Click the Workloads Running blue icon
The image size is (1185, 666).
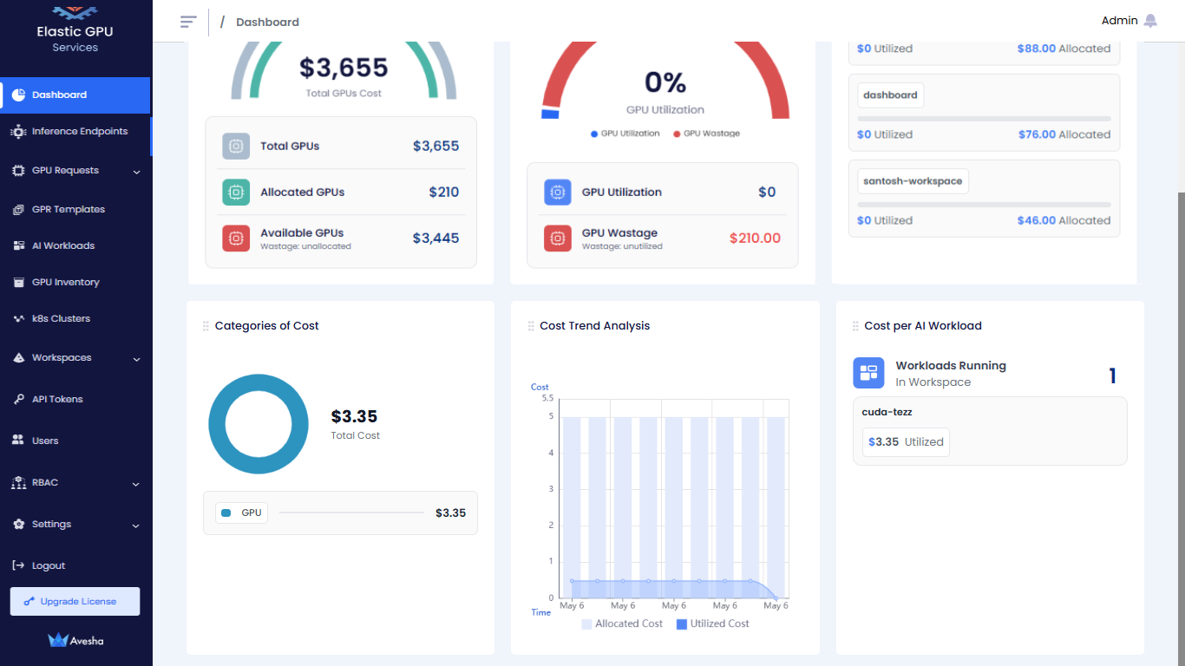click(868, 373)
